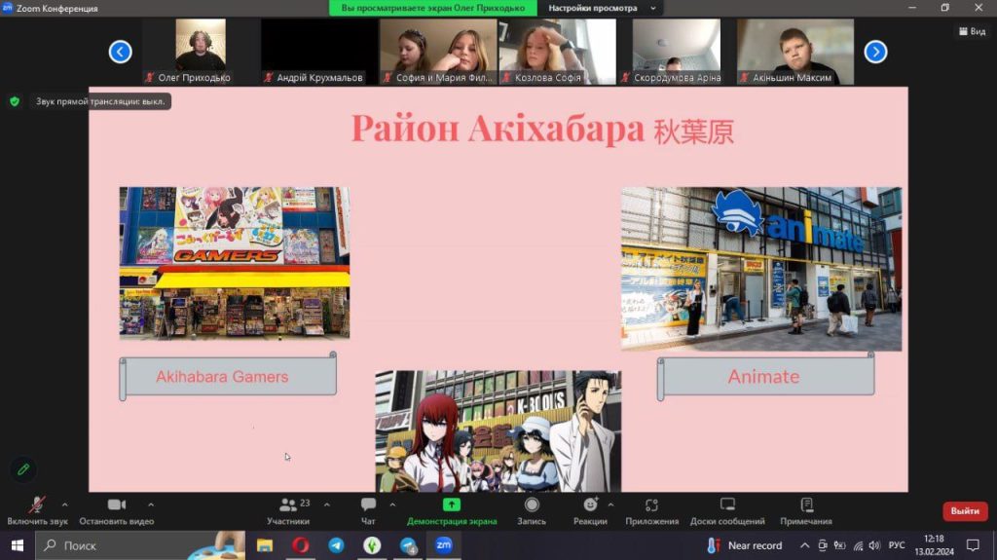Click the live stream sound status label
This screenshot has width=997, height=560.
[100, 101]
